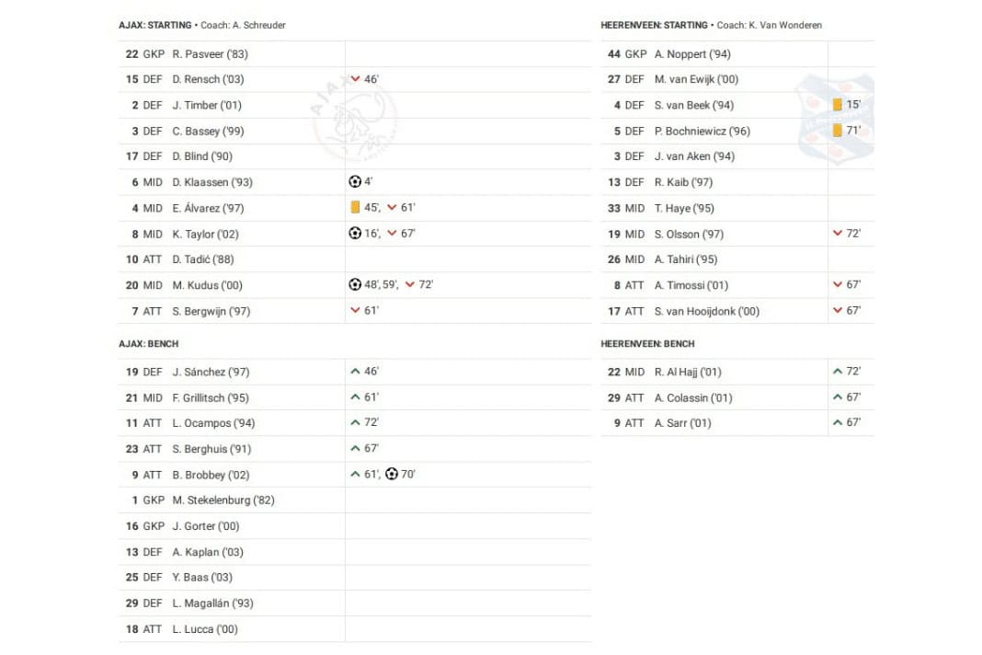The width and height of the screenshot is (982, 655).
Task: Open S. van Hooijdonk's player page
Action: [x=707, y=311]
